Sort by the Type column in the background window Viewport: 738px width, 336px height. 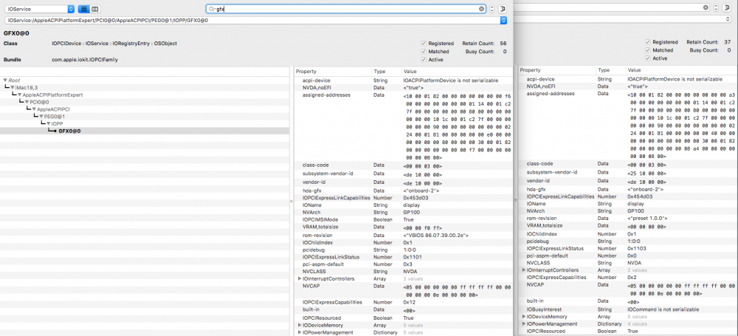[x=610, y=69]
